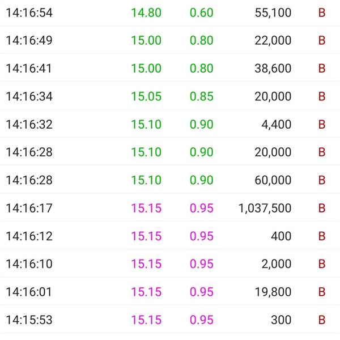Click the 19,800 volume figure
The width and height of the screenshot is (340, 340).
click(273, 292)
